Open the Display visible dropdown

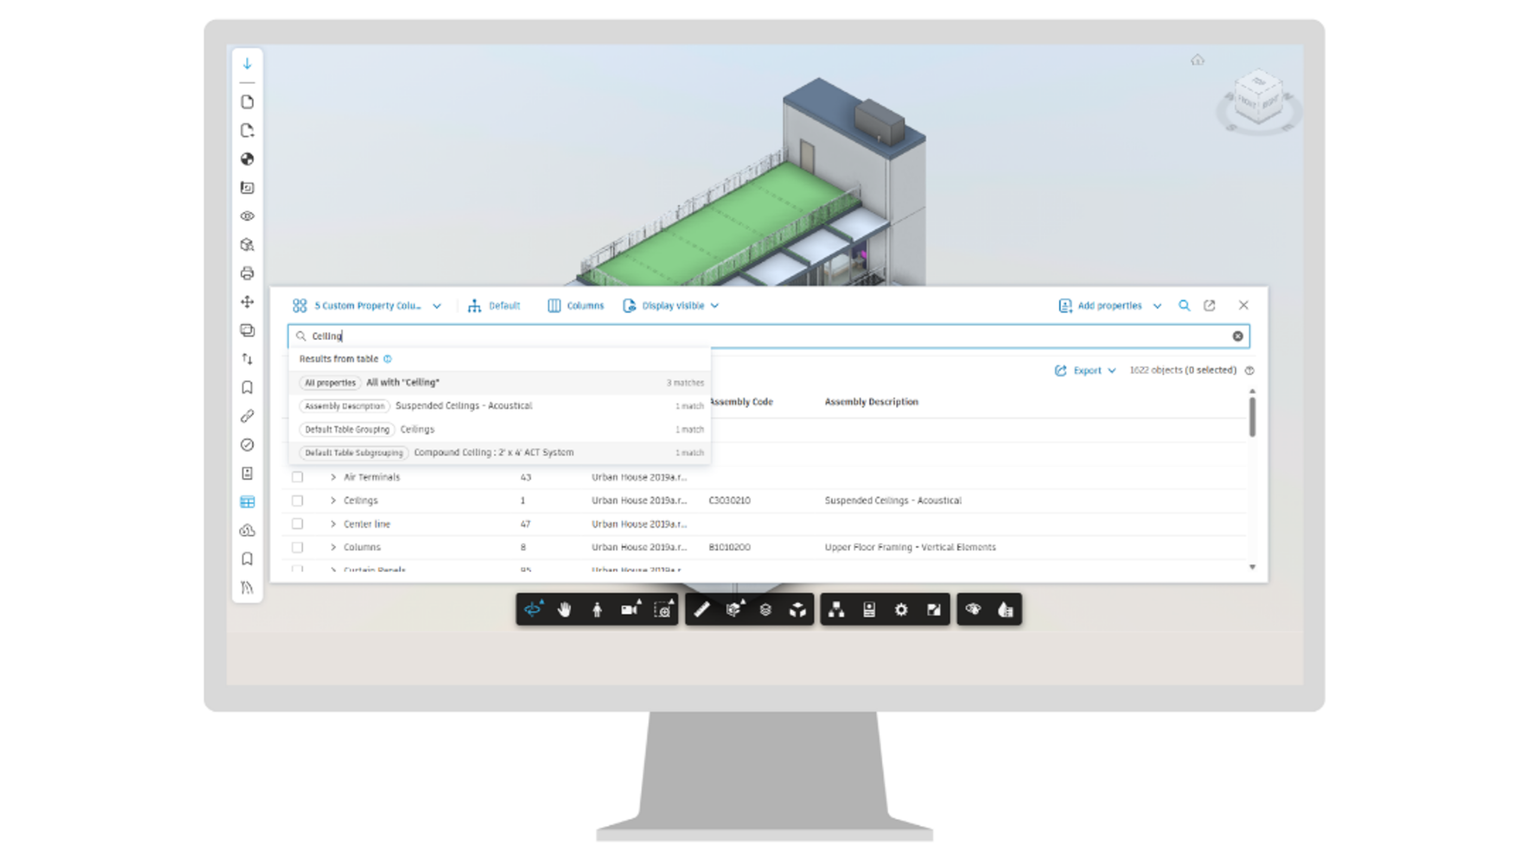tap(670, 305)
